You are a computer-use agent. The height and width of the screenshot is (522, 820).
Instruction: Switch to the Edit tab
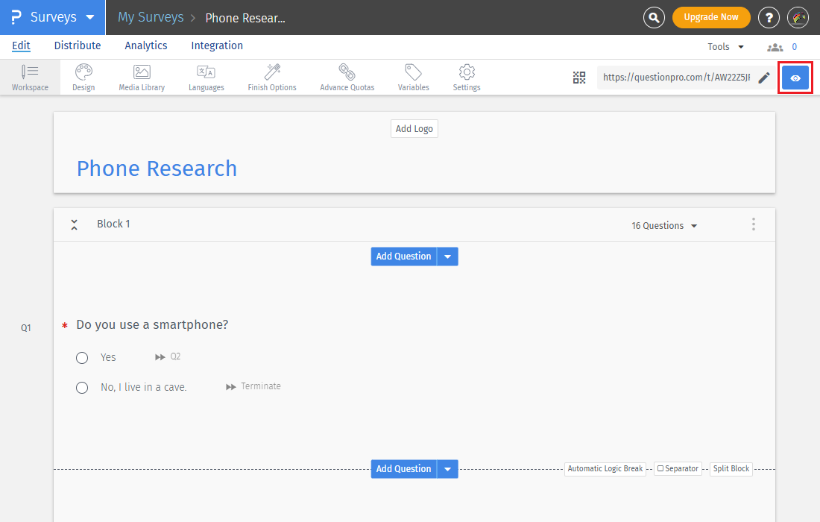pos(21,45)
